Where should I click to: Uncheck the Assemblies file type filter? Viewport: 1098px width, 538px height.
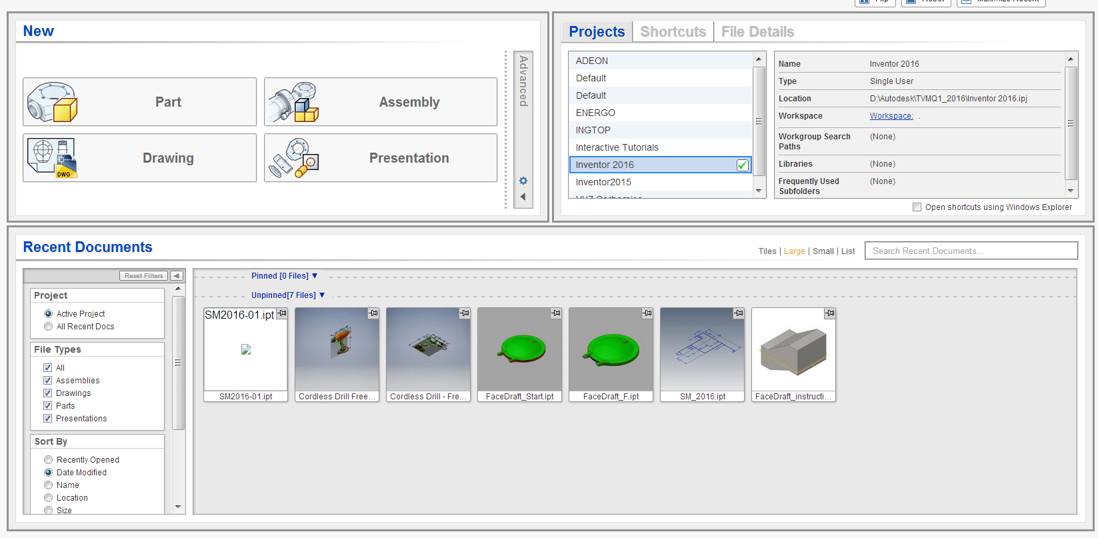coord(47,381)
